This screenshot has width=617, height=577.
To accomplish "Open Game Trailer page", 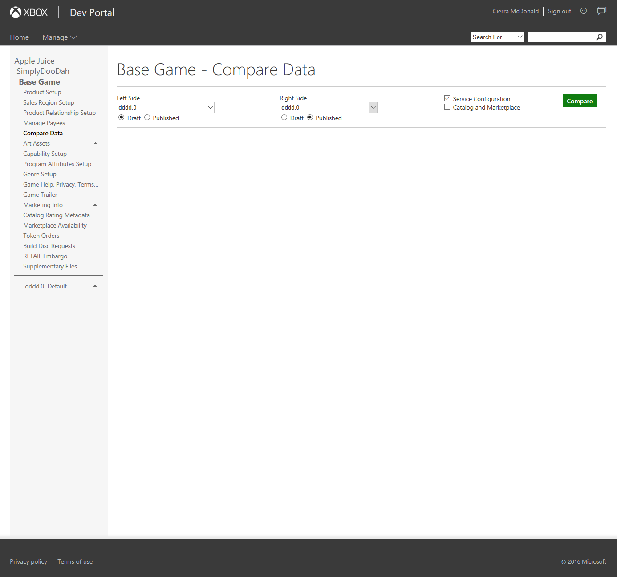I will (41, 195).
